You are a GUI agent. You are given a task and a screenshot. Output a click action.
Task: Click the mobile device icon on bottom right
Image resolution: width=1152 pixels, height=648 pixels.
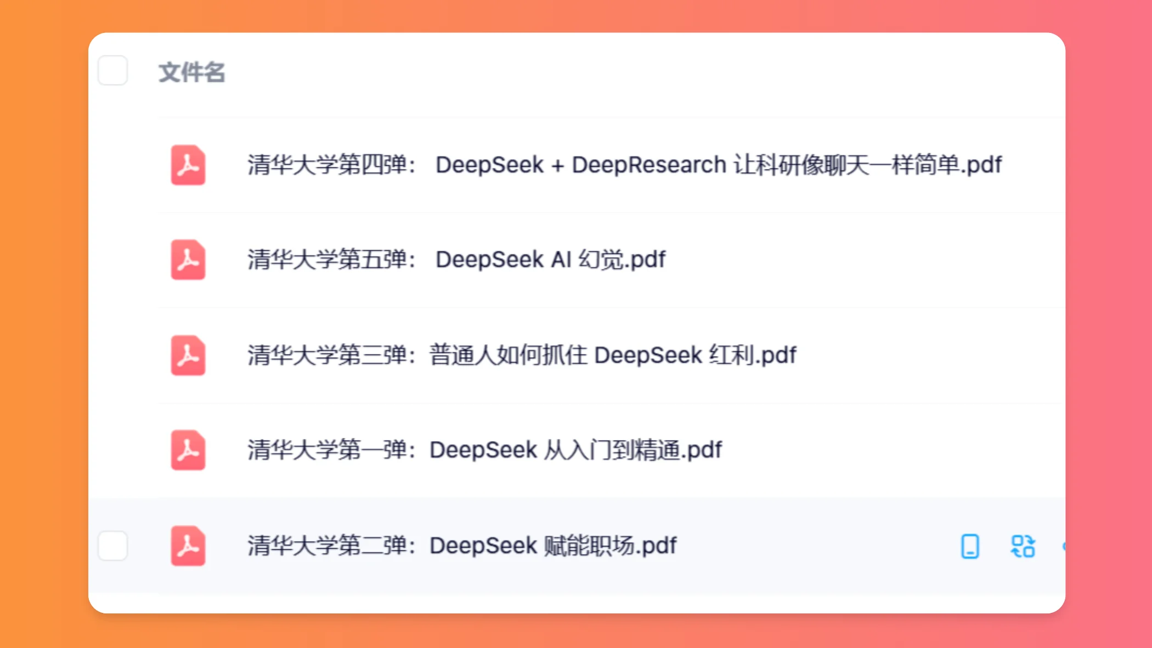tap(969, 545)
